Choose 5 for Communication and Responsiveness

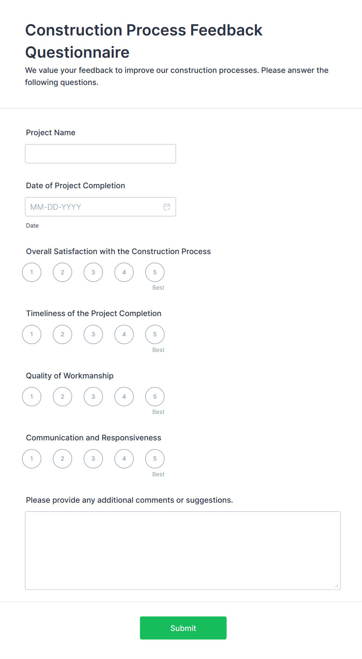155,459
